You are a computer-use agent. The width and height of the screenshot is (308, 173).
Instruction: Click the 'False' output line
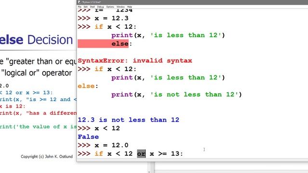[x=88, y=136]
